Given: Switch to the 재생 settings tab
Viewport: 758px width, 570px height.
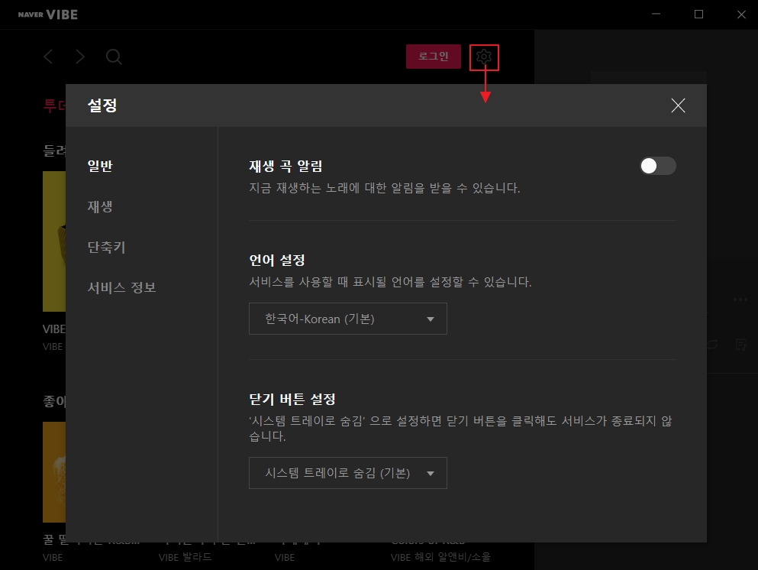Looking at the screenshot, I should 100,206.
